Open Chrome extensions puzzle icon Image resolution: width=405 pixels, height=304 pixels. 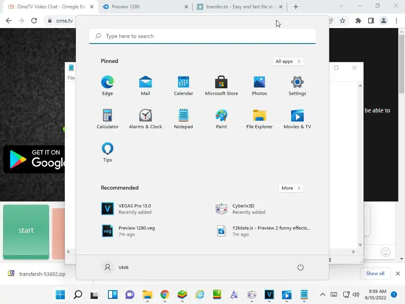358,21
